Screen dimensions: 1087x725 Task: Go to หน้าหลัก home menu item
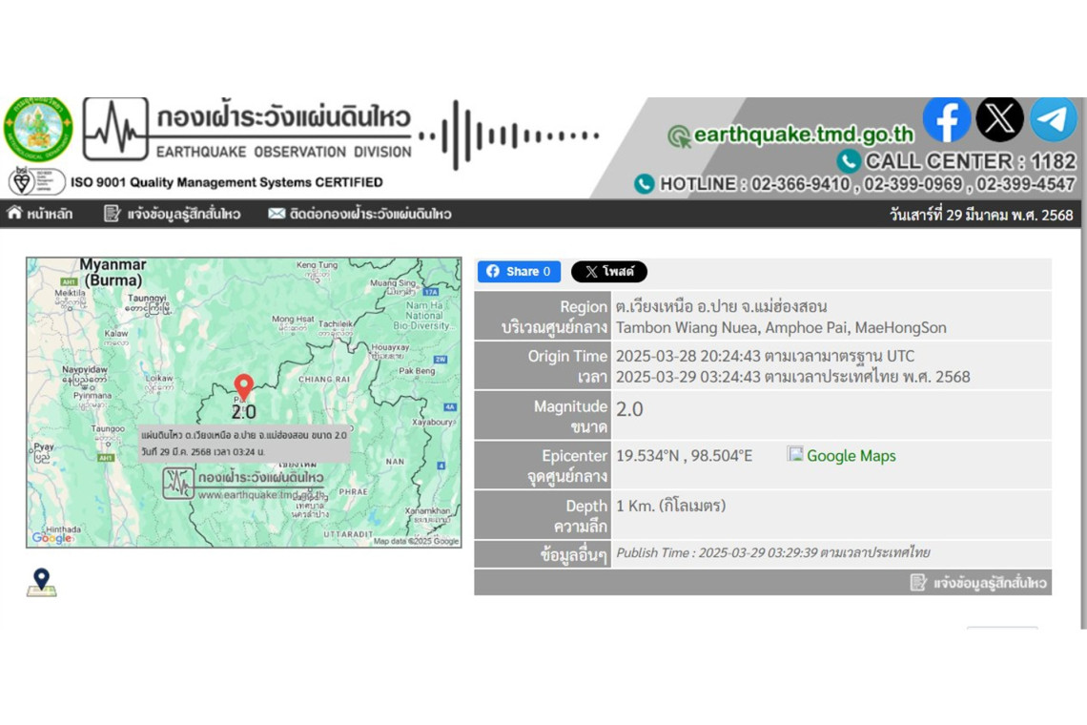tap(40, 214)
